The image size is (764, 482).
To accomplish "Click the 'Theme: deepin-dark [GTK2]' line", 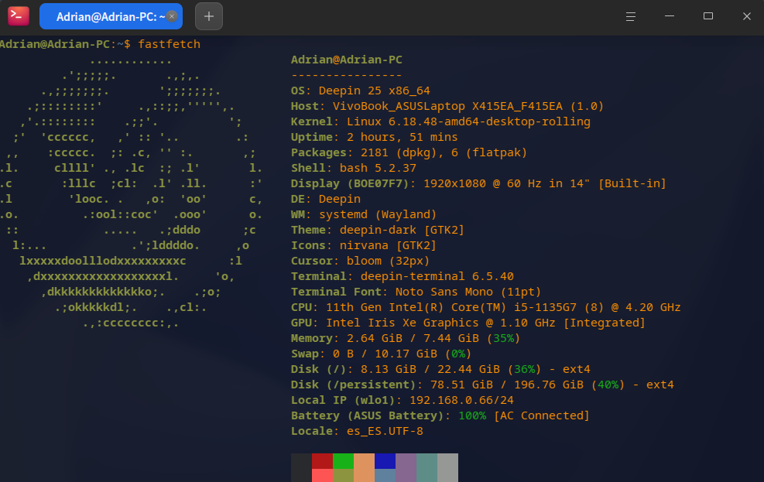I will [378, 230].
